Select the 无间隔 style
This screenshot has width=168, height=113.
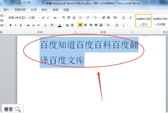160,21
